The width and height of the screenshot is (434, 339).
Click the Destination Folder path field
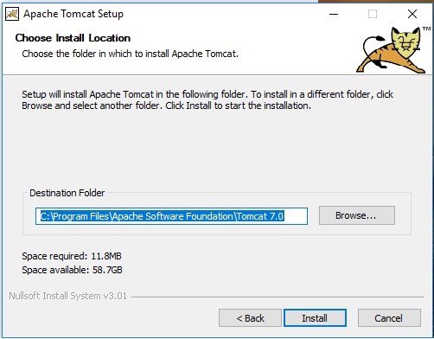[171, 216]
